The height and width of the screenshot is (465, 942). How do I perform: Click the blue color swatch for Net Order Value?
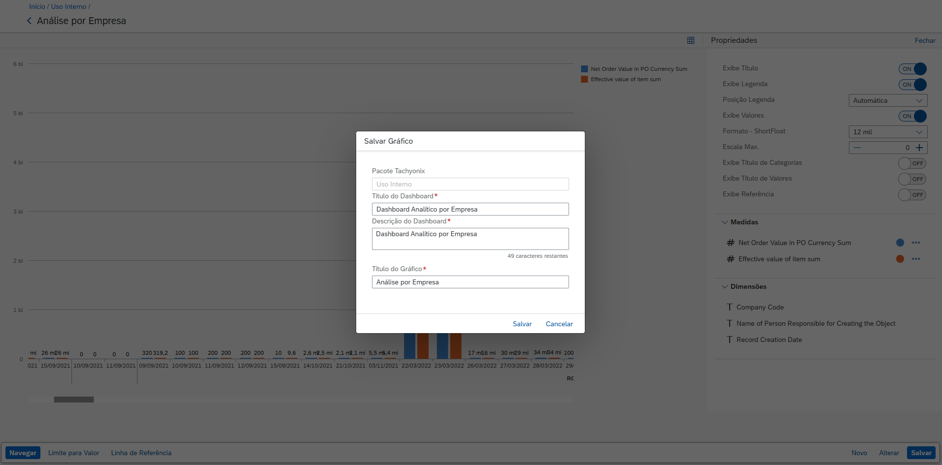[x=900, y=243]
